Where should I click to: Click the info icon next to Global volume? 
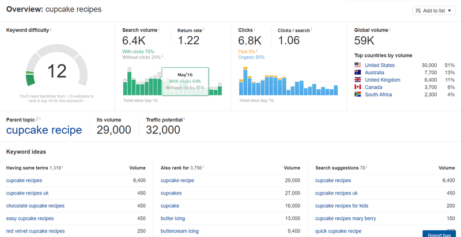click(x=390, y=29)
